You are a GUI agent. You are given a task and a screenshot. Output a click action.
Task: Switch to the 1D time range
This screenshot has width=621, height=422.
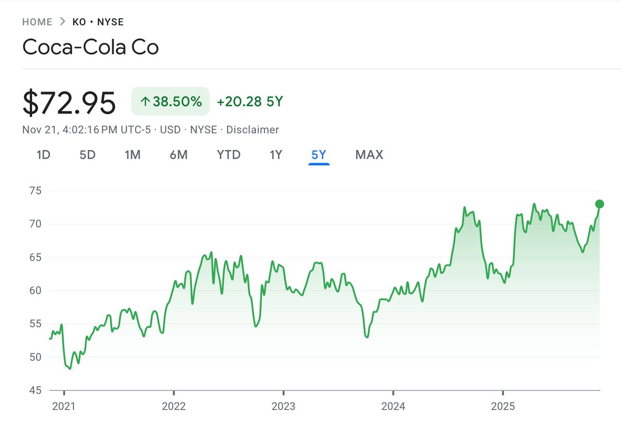click(43, 155)
